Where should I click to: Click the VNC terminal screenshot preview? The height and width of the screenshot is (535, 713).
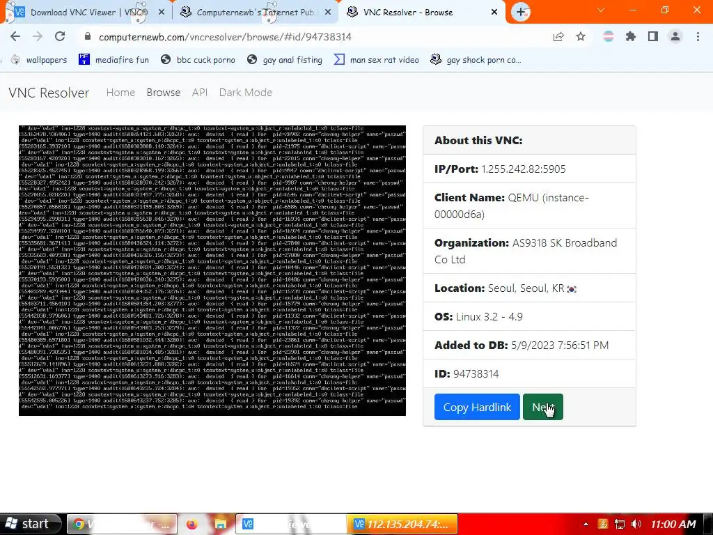tap(212, 270)
